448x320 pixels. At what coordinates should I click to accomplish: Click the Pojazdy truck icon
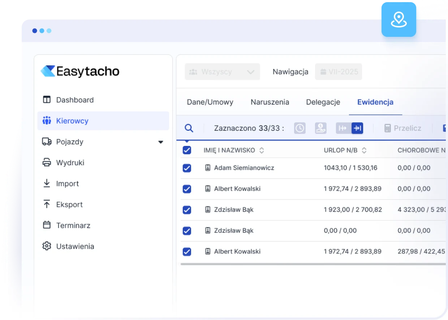(47, 142)
